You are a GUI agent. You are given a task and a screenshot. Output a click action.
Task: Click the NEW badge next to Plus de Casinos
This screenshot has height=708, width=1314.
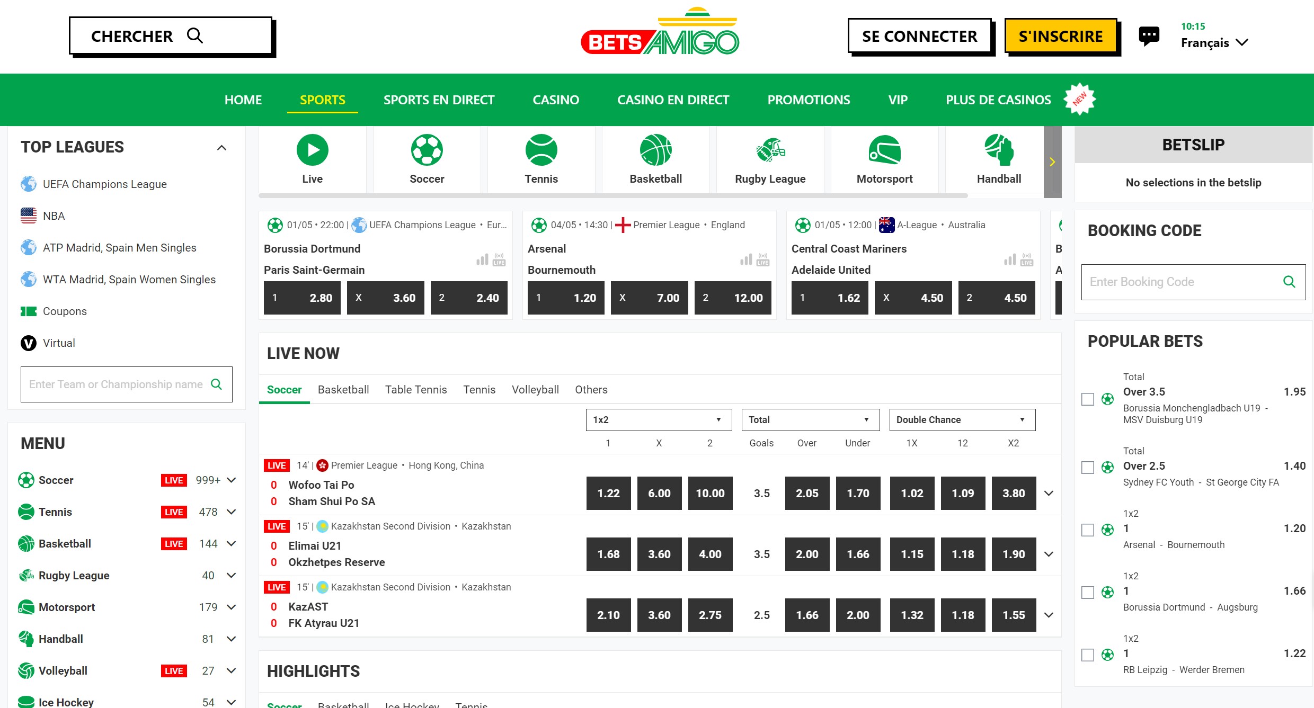point(1079,99)
